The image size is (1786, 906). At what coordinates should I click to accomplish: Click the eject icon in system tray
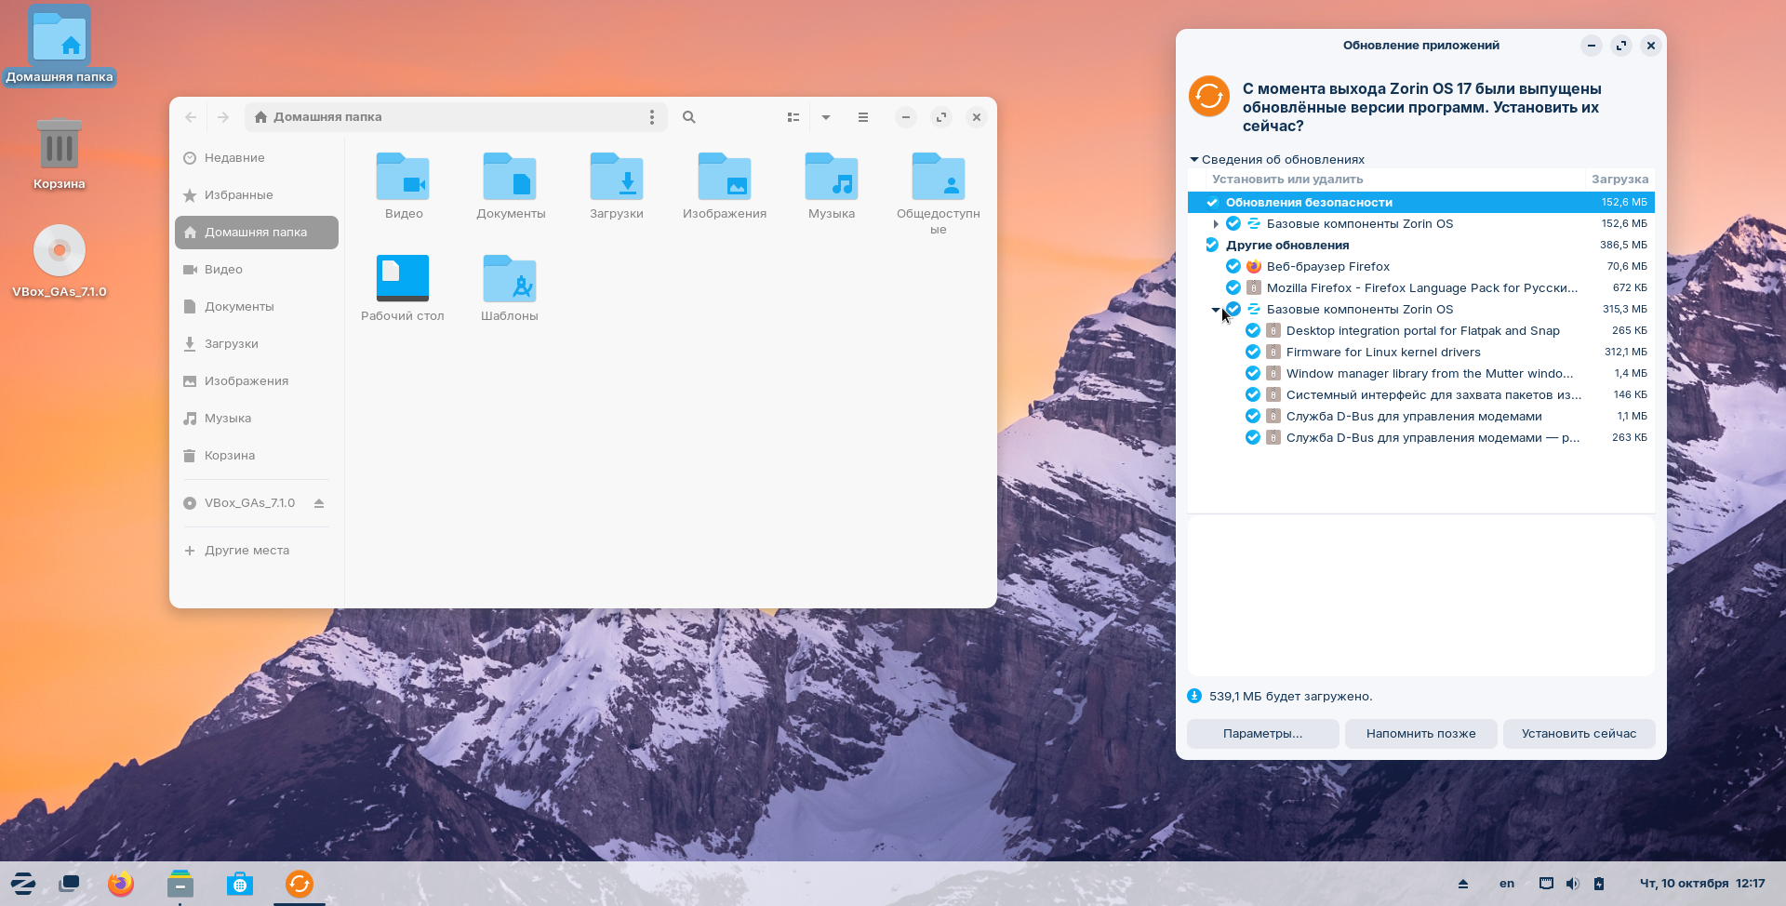(x=1463, y=884)
